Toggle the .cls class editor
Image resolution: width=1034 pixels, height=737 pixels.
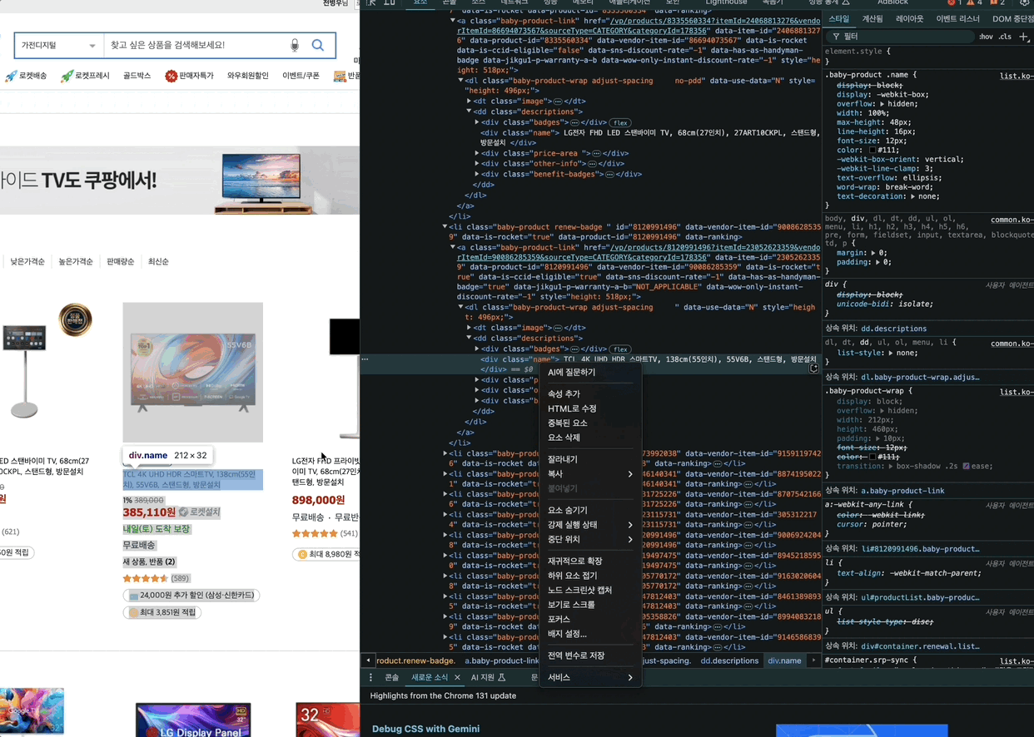(x=1005, y=37)
